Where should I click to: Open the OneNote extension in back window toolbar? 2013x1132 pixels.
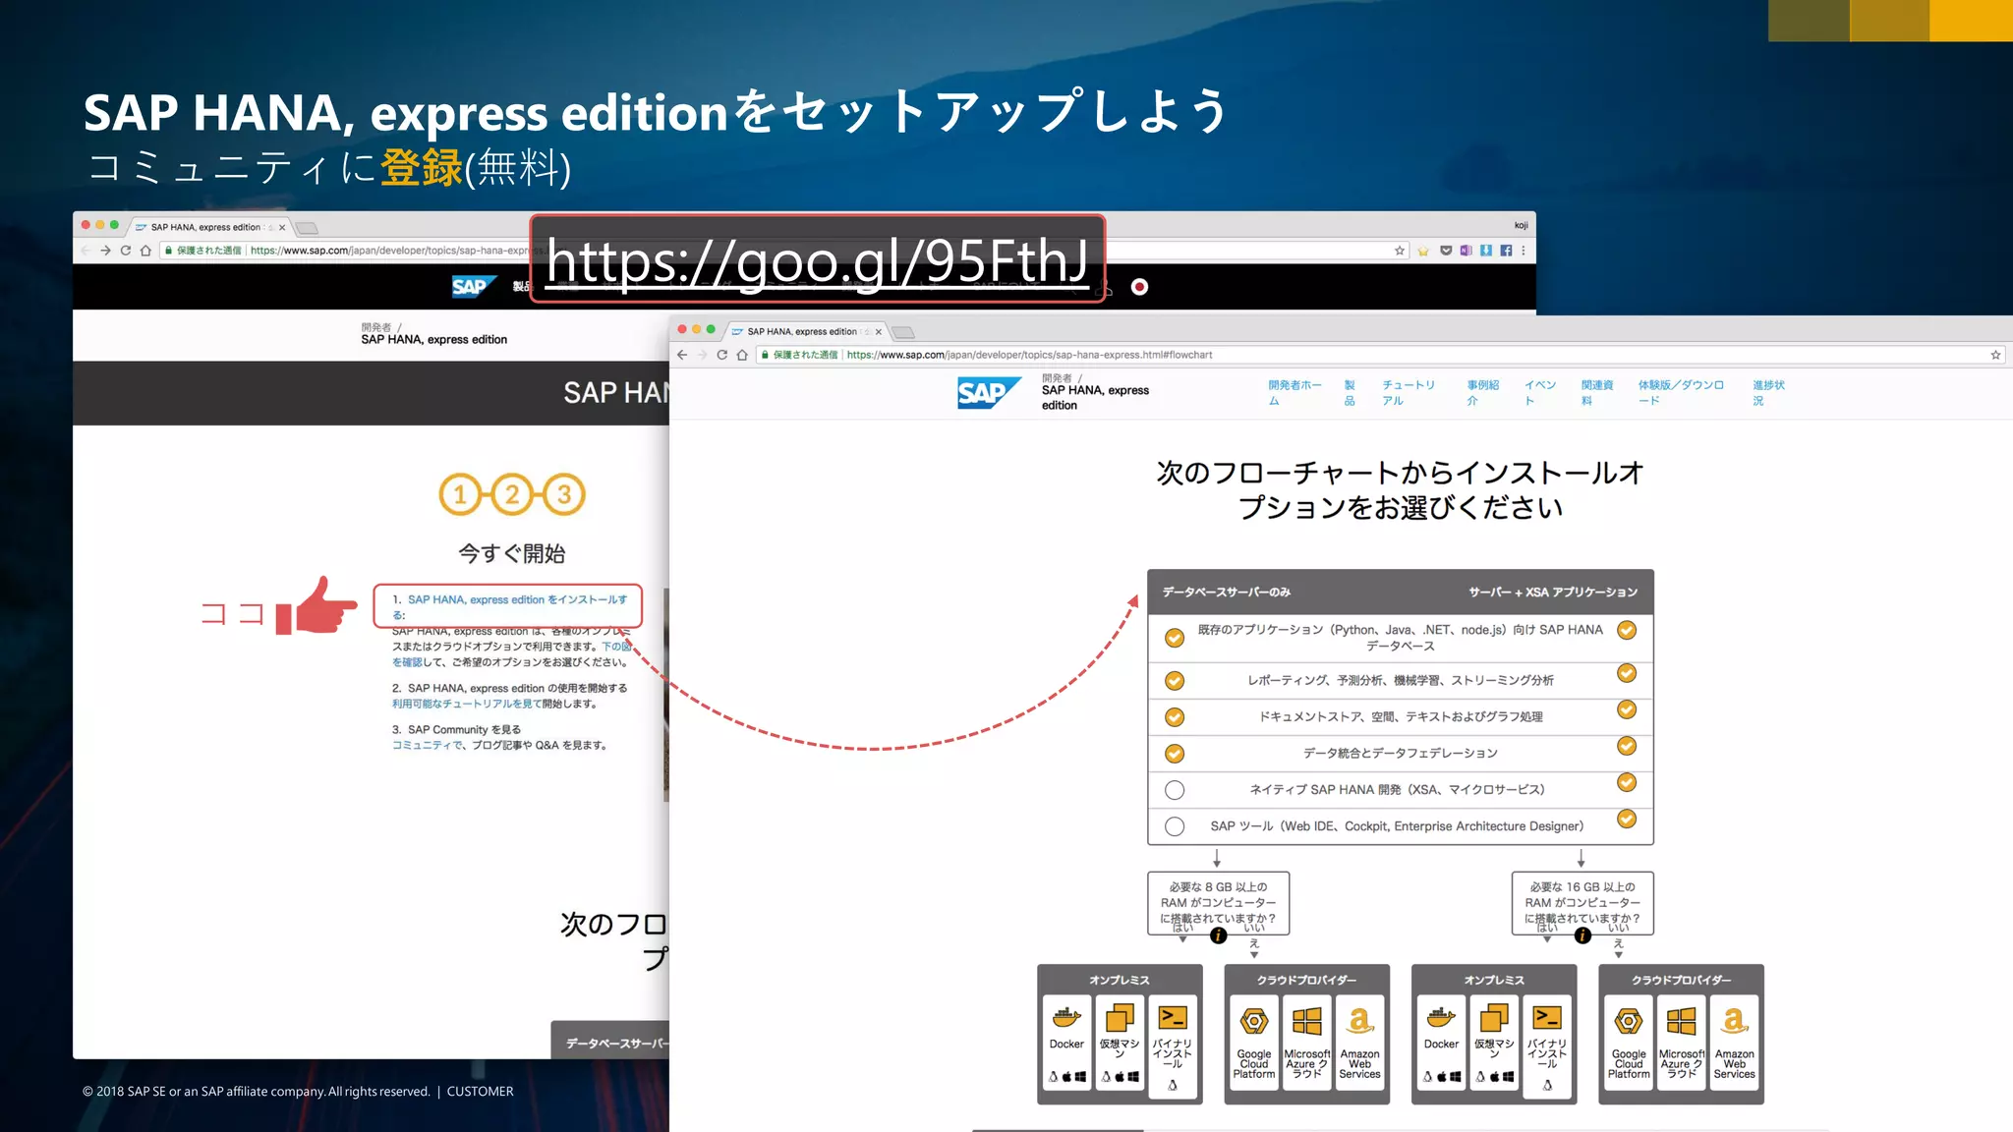(x=1466, y=251)
